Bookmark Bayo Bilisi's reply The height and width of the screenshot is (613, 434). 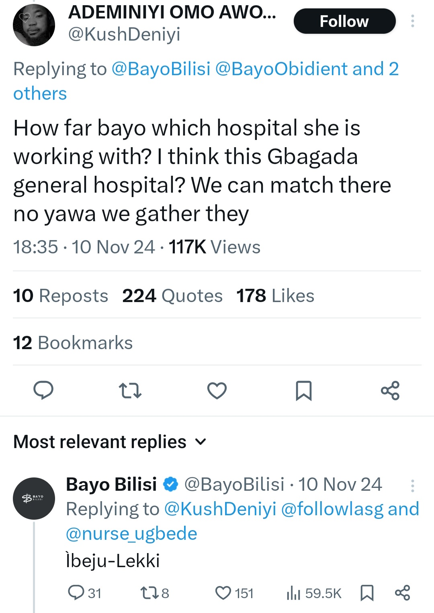coord(367,593)
